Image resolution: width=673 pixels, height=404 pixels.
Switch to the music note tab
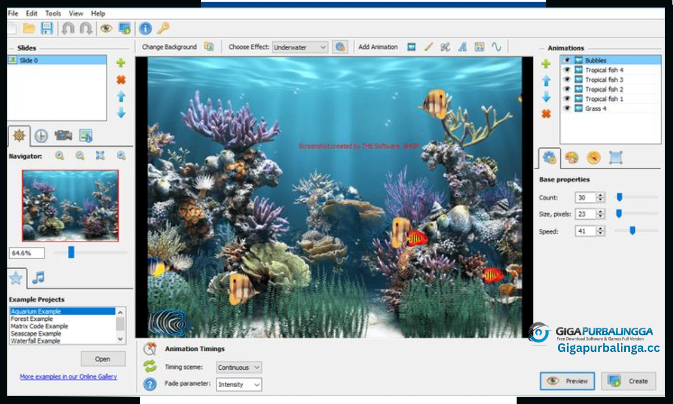(38, 277)
